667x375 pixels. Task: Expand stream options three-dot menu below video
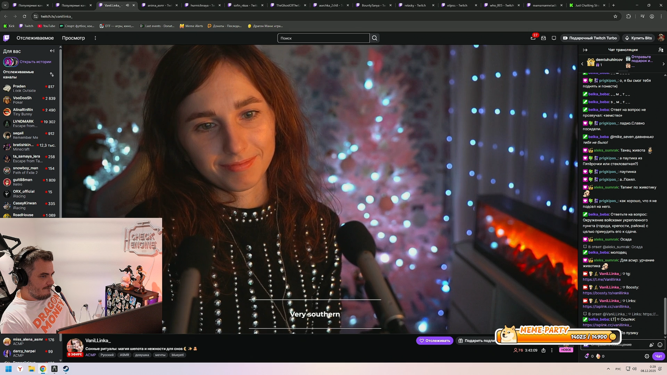(552, 350)
